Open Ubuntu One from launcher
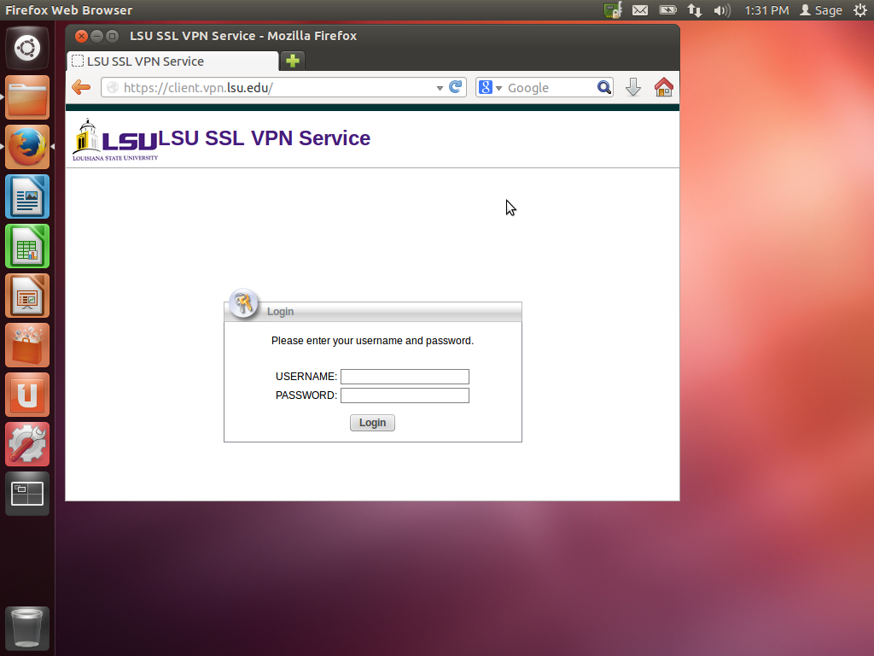Viewport: 874px width, 656px height. point(27,395)
